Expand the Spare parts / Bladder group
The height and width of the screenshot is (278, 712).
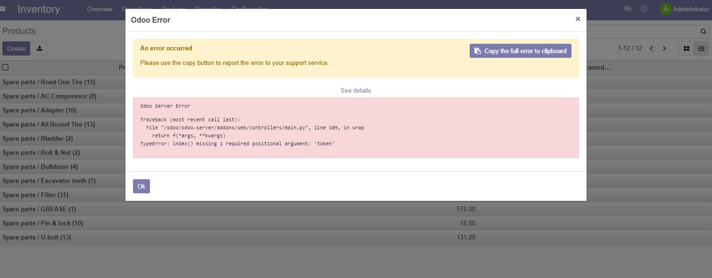point(38,138)
